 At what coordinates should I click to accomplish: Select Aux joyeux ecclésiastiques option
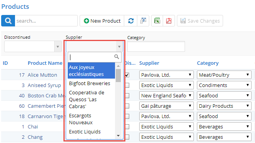91,71
